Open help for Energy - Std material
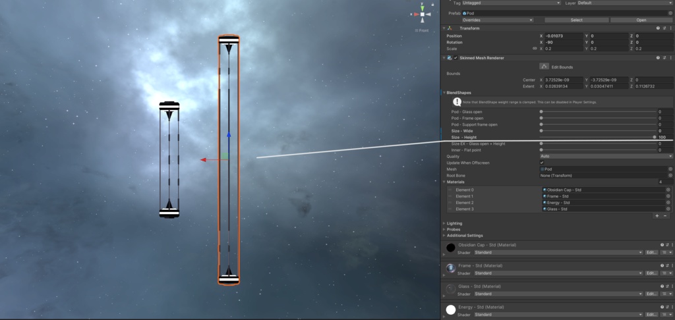Image resolution: width=675 pixels, height=320 pixels. coord(663,307)
